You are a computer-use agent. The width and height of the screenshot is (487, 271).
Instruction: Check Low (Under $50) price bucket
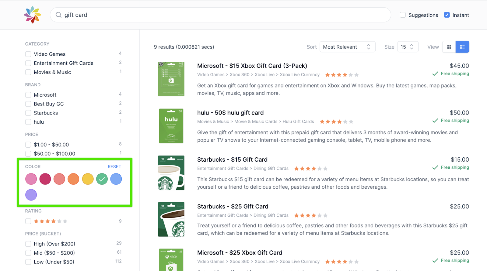coord(28,262)
